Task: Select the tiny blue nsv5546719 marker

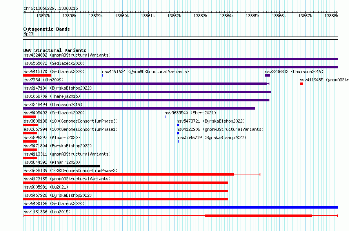Action: pyautogui.click(x=179, y=141)
